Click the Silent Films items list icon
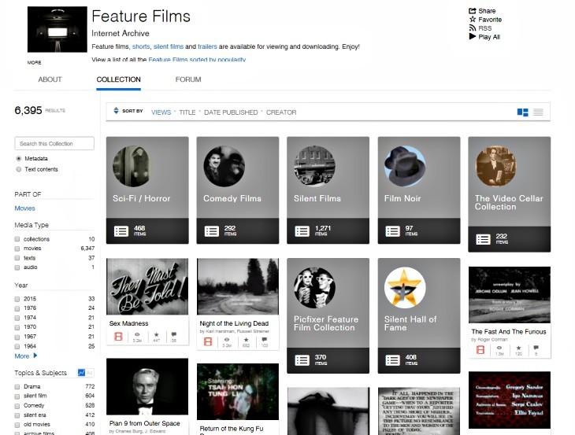 pyautogui.click(x=302, y=231)
